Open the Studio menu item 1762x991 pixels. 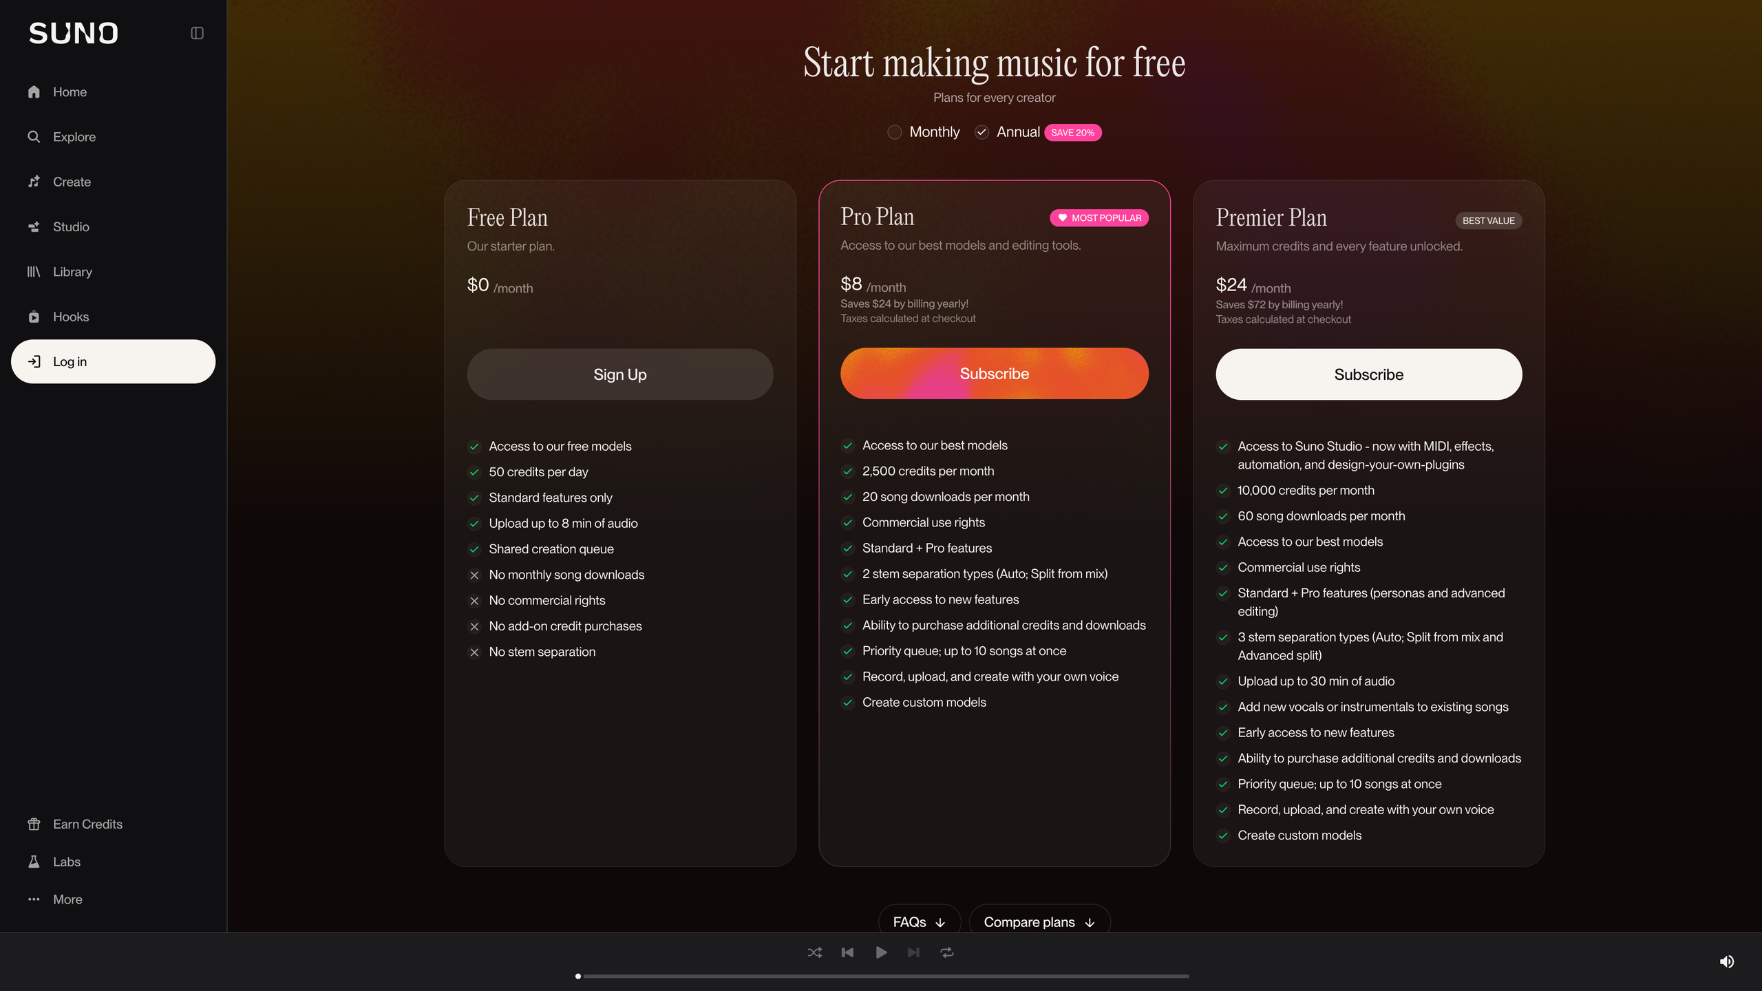coord(113,226)
